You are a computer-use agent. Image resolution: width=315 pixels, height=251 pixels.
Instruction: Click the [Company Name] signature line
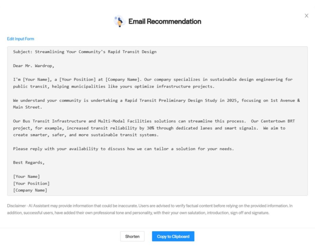30,190
